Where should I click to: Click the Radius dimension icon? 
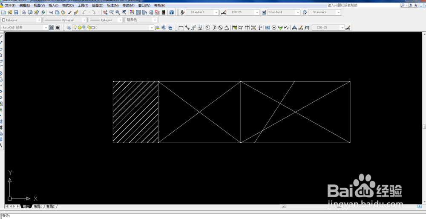pyautogui.click(x=208, y=27)
